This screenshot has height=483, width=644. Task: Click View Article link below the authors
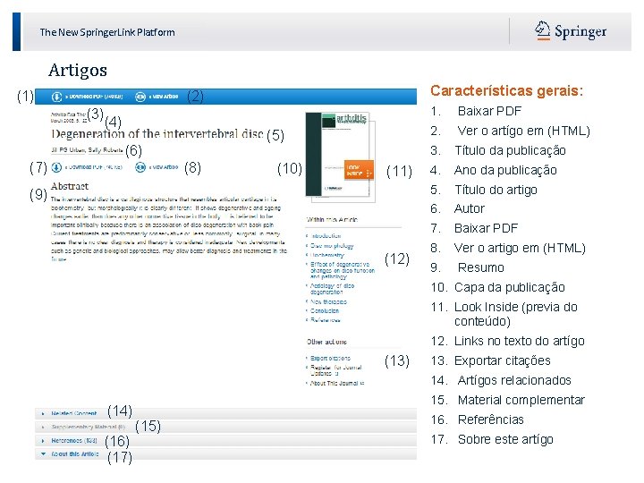pyautogui.click(x=164, y=167)
